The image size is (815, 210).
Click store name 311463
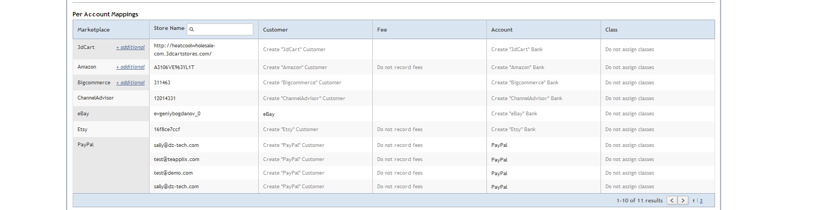pyautogui.click(x=162, y=83)
